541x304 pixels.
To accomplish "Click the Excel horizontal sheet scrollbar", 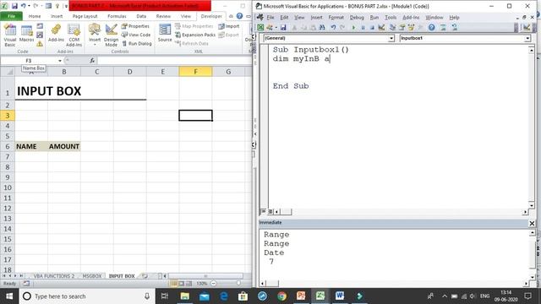I will tap(205, 276).
